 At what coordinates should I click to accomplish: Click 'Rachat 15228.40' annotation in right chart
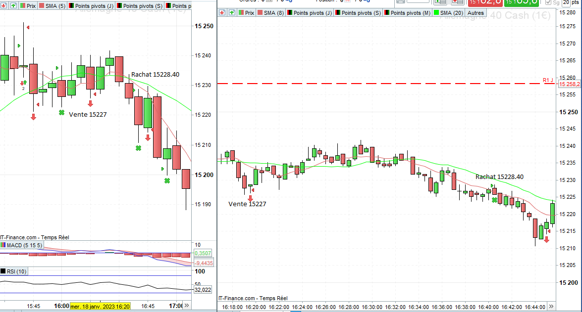pyautogui.click(x=500, y=177)
